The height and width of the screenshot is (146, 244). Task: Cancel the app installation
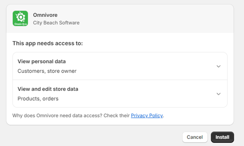[195, 137]
